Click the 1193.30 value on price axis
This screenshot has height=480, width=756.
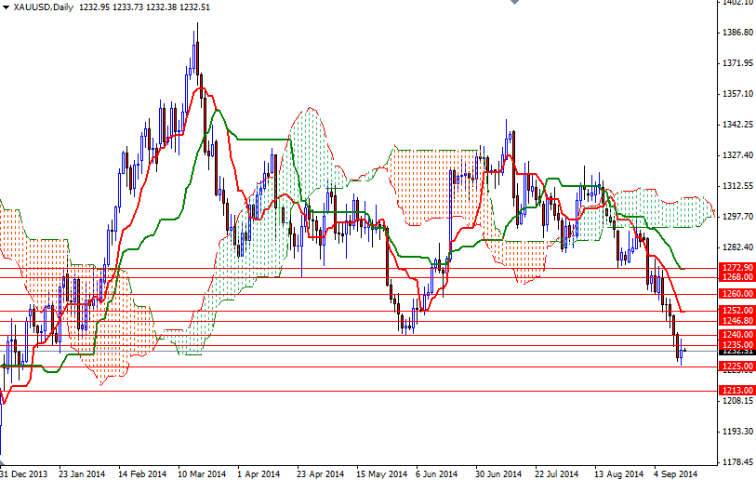tap(736, 432)
